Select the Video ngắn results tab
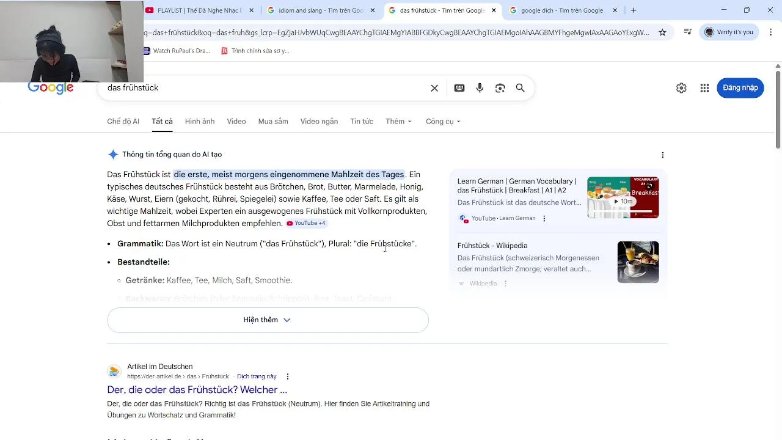This screenshot has width=782, height=440. click(319, 122)
